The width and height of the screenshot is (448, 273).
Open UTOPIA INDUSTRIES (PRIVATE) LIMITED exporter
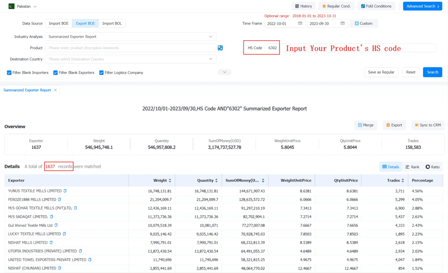pos(43,251)
